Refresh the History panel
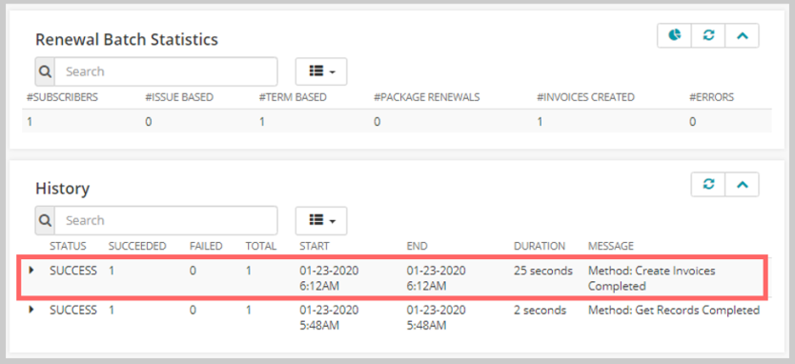The image size is (795, 364). [708, 185]
